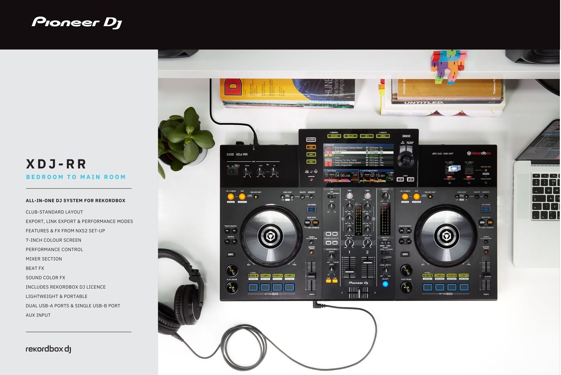
Task: Click the channel 2 COLOR knob
Action: [x=367, y=243]
